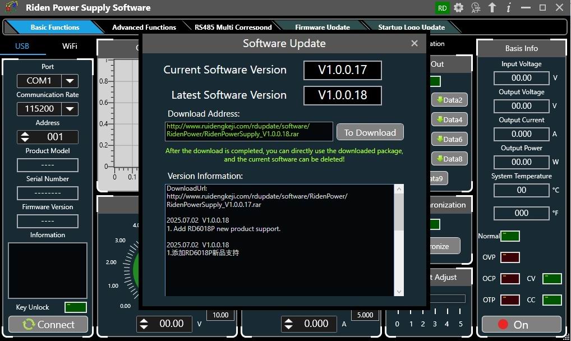Click the Data6 download button
The image size is (571, 341).
(449, 139)
